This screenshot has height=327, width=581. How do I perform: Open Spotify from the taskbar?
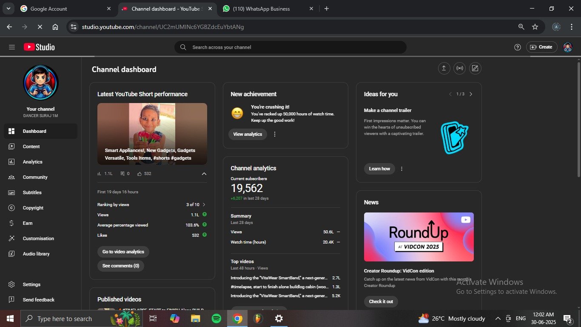[216, 318]
